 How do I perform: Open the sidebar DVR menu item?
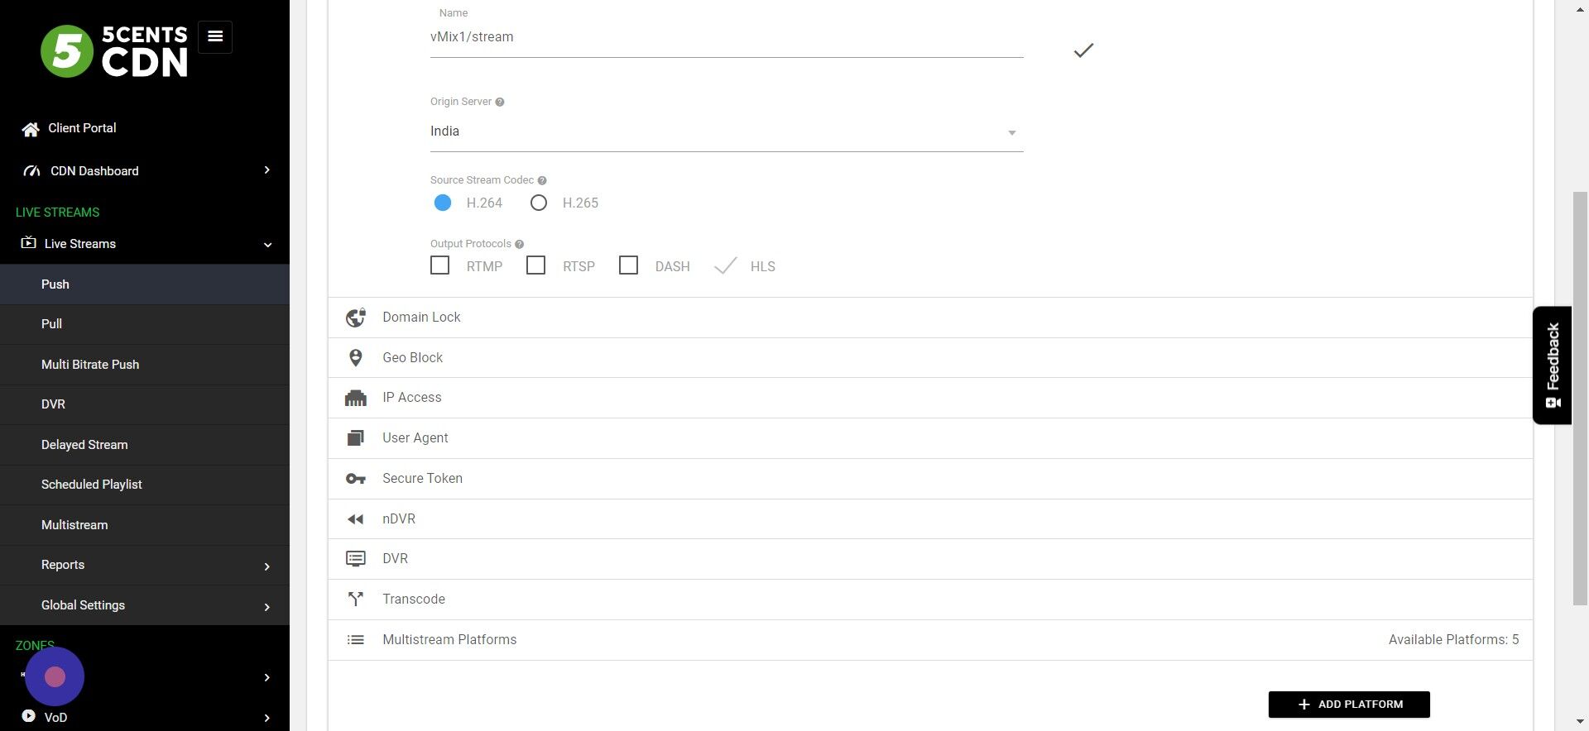pyautogui.click(x=145, y=404)
